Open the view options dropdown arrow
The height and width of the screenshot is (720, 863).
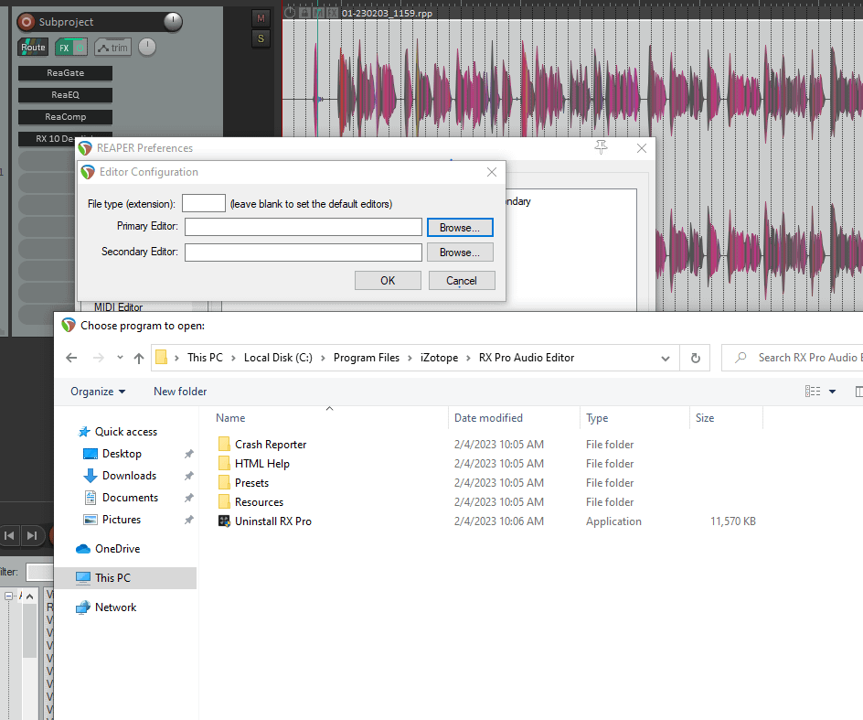832,392
